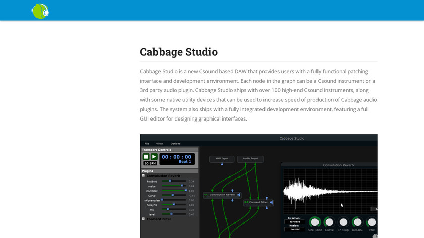
Task: Click the Size Ratio knob
Action: [x=315, y=222]
